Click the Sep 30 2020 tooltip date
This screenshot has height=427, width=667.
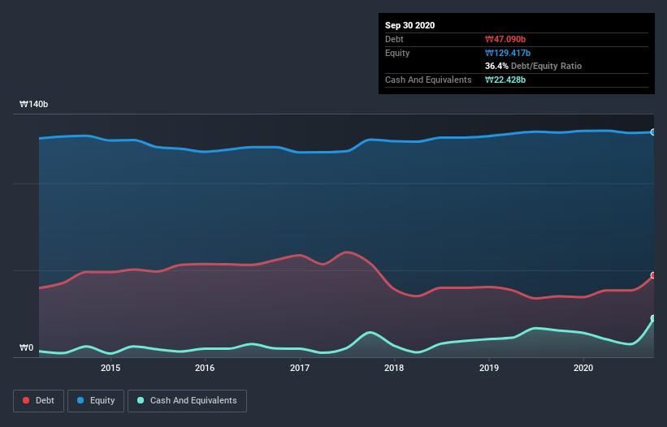[x=410, y=25]
